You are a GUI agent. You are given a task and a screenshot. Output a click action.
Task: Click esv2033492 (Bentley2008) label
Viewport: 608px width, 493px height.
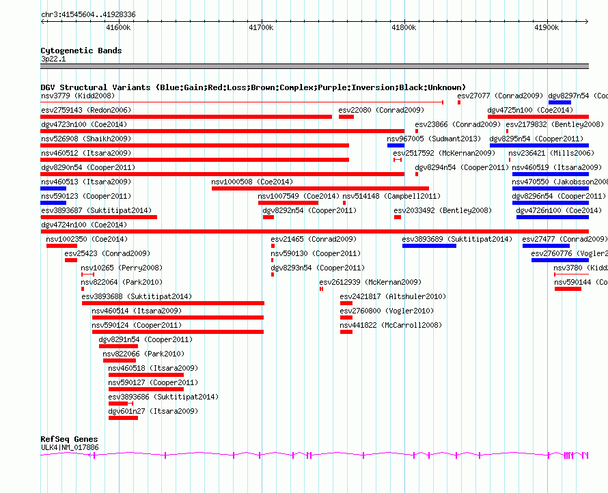tap(443, 210)
